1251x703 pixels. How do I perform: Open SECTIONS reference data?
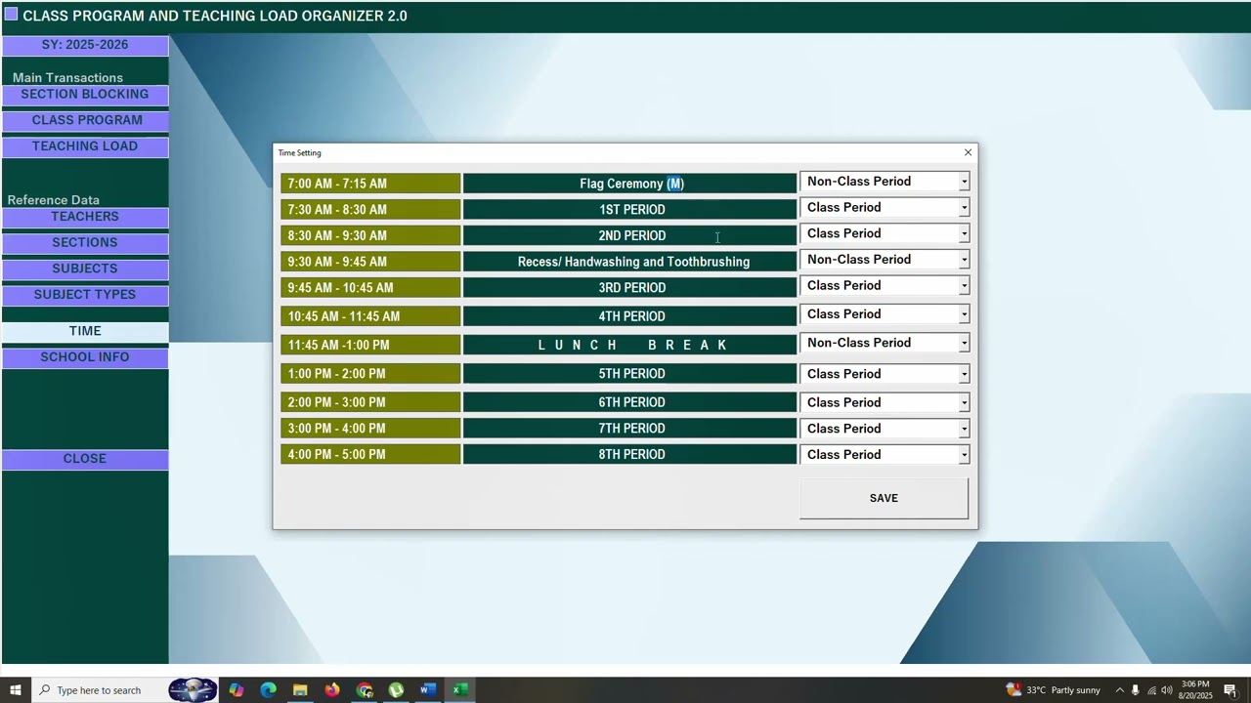[x=85, y=242]
